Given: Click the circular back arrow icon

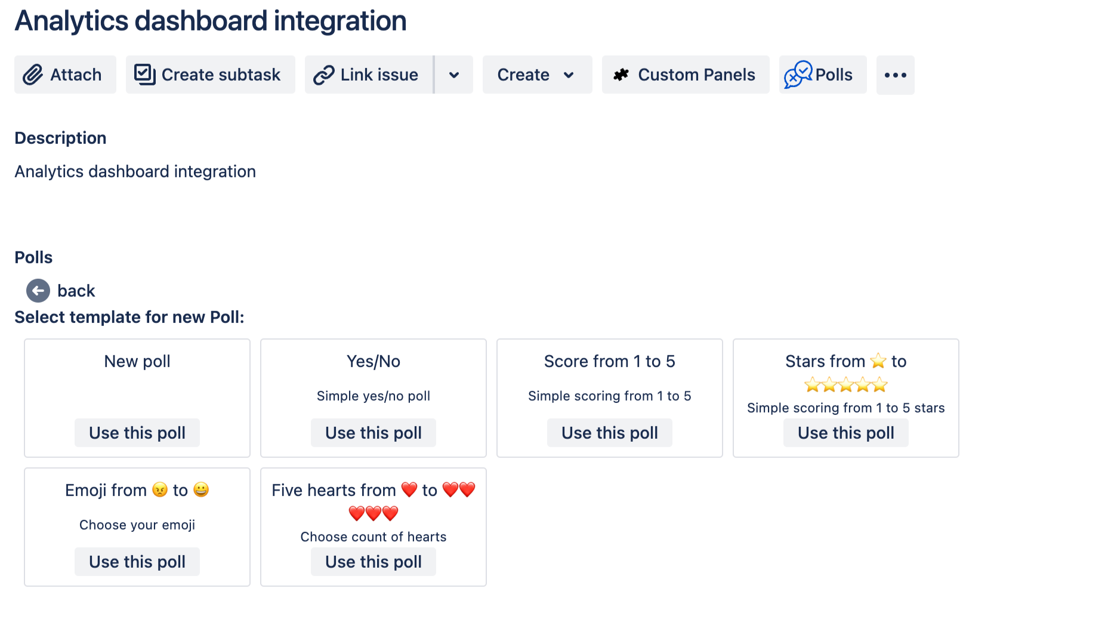Looking at the screenshot, I should pos(38,291).
